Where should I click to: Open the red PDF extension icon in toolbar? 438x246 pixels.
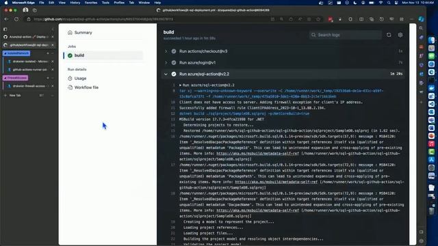point(330,19)
